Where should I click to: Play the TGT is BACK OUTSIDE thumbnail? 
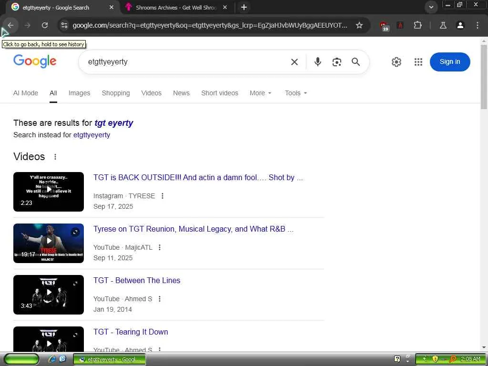pyautogui.click(x=49, y=192)
